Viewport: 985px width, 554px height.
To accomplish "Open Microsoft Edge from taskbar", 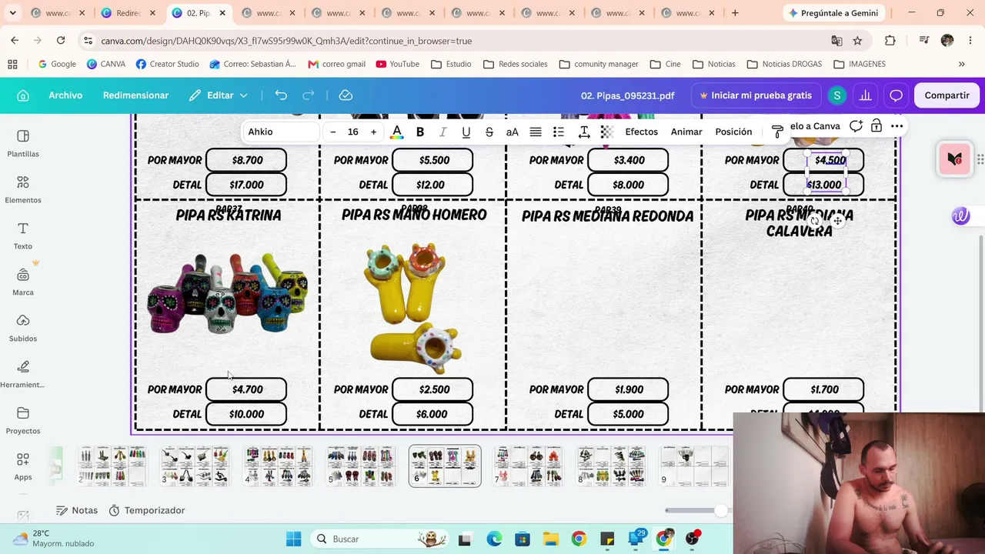I will 494,539.
